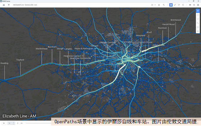Select the rectangle selection tool
Screen dimensions: 201x126
198,15
